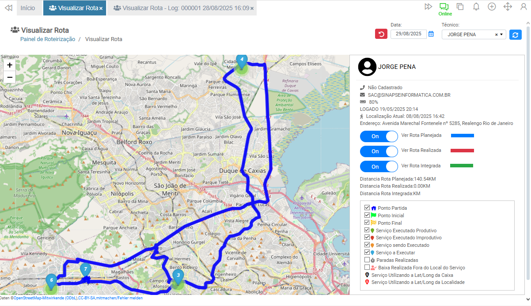The width and height of the screenshot is (531, 306).
Task: Uncheck the Ponto Partida checkbox
Action: pyautogui.click(x=367, y=208)
